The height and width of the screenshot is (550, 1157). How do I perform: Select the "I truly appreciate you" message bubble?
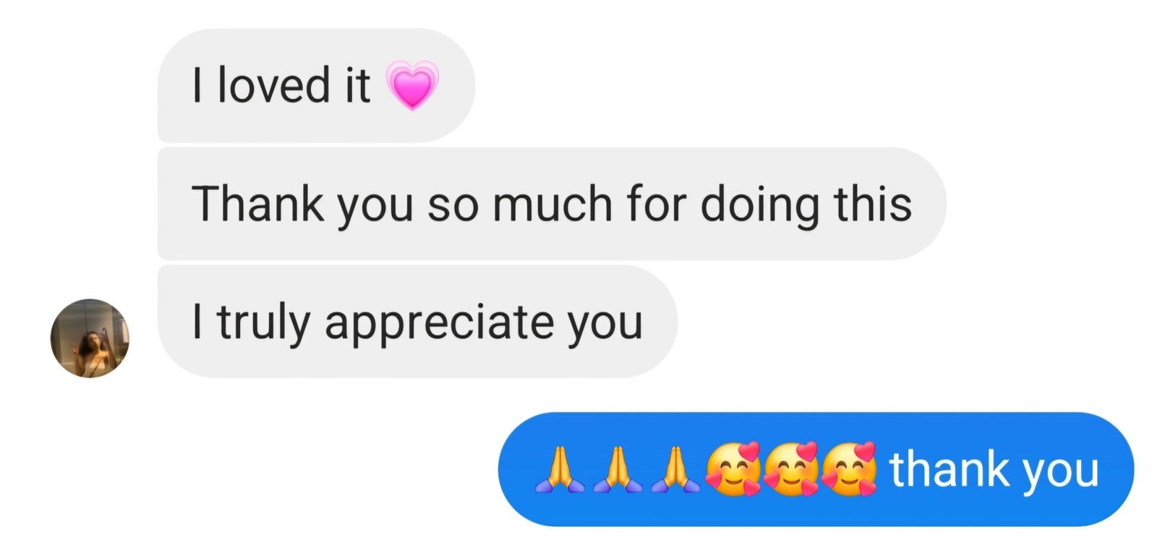[417, 322]
